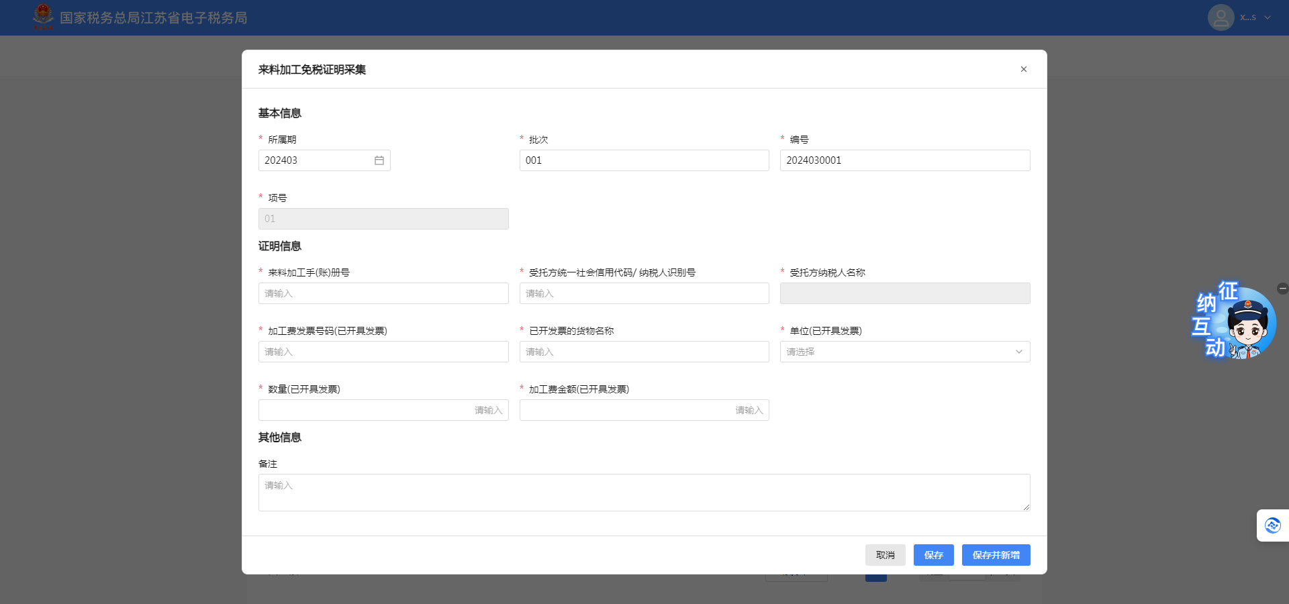Click the calendar icon in 所属期 field
Image resolution: width=1289 pixels, height=604 pixels.
tap(379, 160)
